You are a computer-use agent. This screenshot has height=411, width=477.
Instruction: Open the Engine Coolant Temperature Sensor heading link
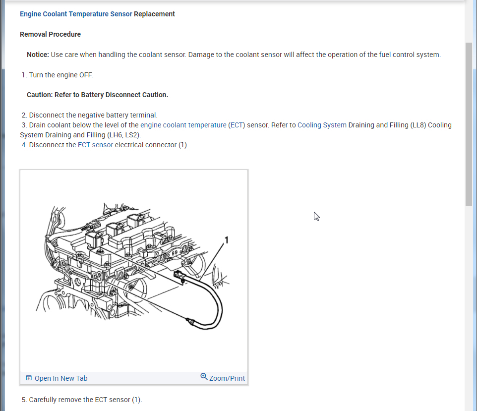point(76,14)
